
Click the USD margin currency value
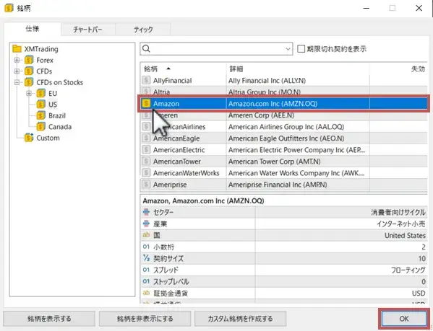[419, 294]
